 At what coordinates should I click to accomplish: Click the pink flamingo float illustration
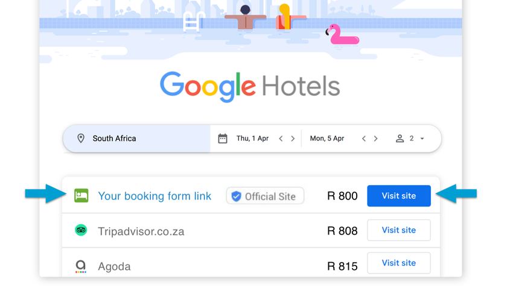click(342, 34)
